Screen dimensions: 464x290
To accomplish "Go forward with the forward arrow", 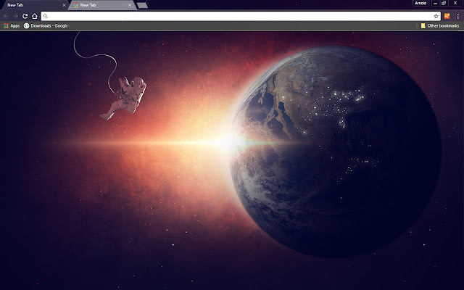I will click(16, 16).
